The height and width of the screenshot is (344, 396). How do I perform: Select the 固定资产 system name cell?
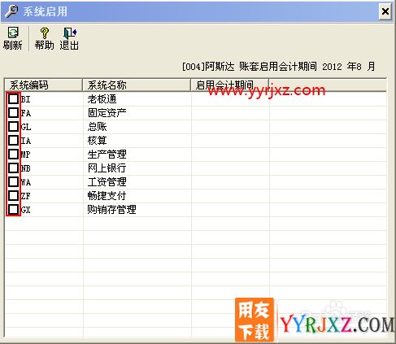(107, 113)
